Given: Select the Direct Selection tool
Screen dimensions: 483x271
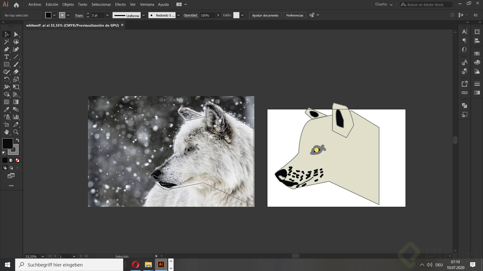Looking at the screenshot, I should [x=16, y=34].
